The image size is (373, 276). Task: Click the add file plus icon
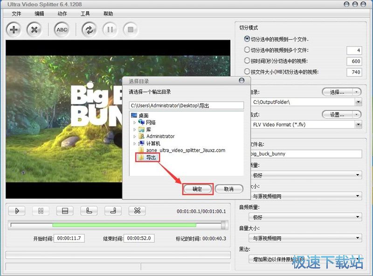coord(14,30)
